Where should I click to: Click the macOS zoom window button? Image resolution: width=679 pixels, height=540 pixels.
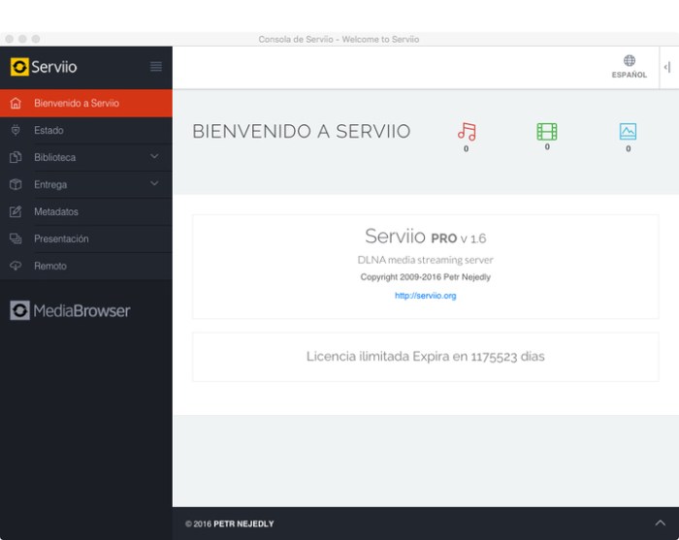[x=36, y=39]
